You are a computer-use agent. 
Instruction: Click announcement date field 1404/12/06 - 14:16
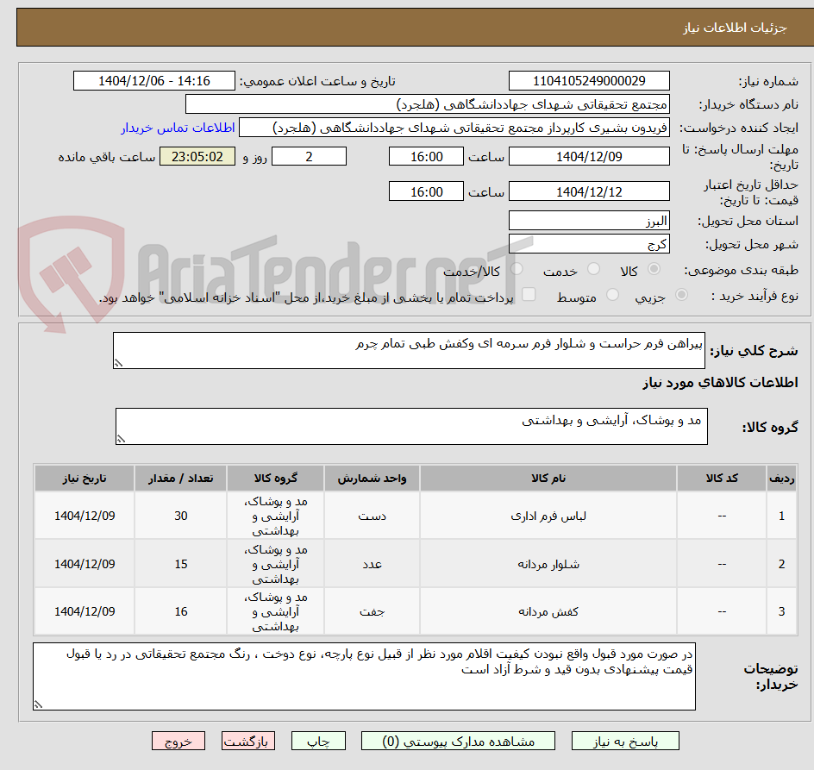[x=154, y=81]
